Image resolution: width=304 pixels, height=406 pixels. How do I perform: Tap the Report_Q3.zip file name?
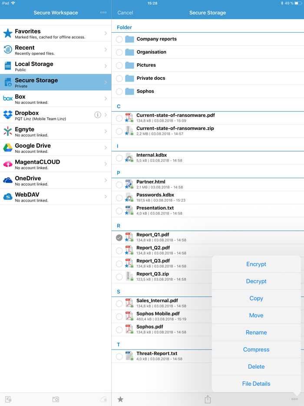152,274
